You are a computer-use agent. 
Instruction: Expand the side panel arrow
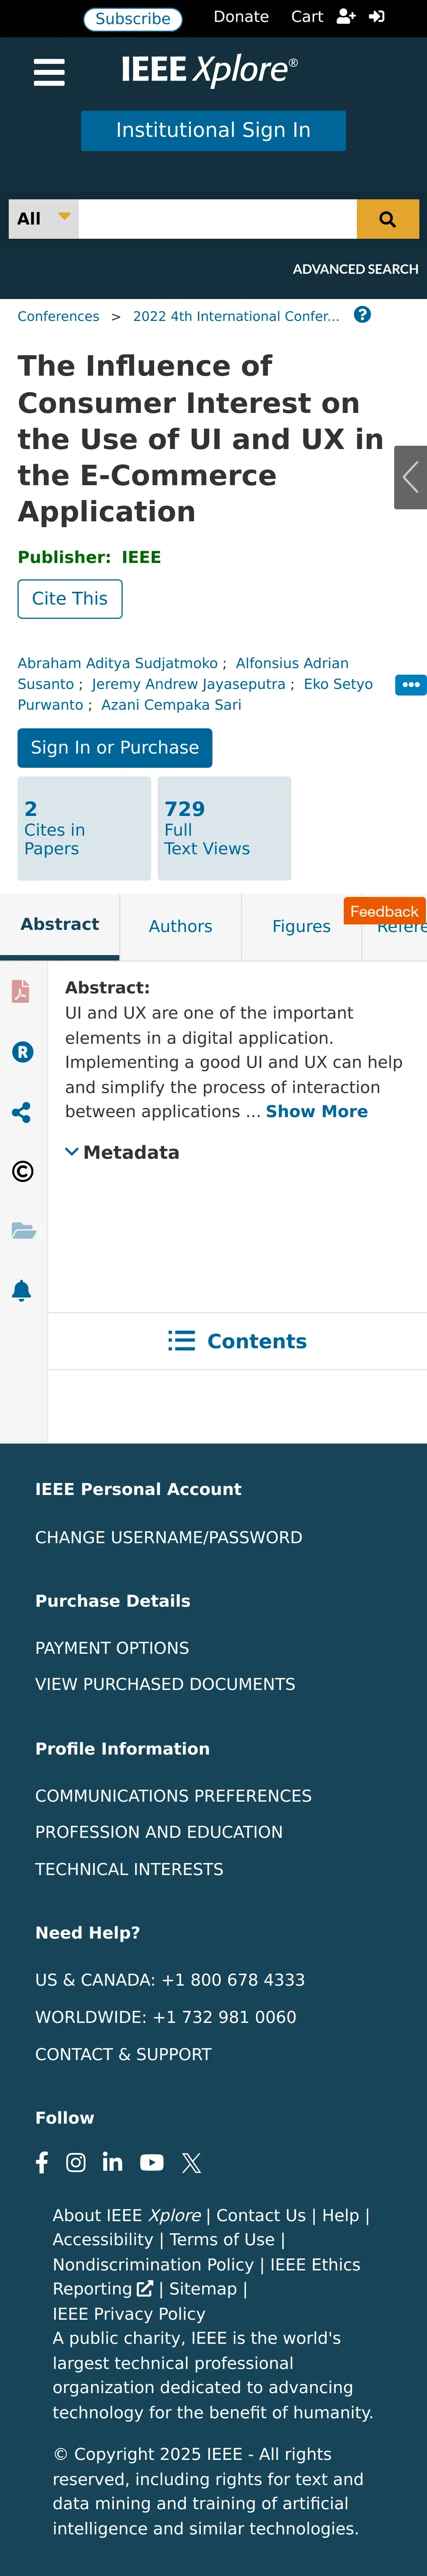410,477
